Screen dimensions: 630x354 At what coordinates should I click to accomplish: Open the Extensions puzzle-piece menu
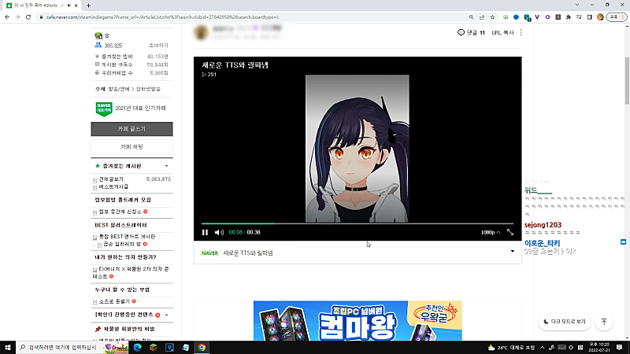tap(569, 17)
